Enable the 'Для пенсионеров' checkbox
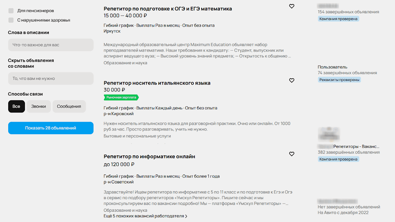This screenshot has height=222, width=395. point(11,11)
